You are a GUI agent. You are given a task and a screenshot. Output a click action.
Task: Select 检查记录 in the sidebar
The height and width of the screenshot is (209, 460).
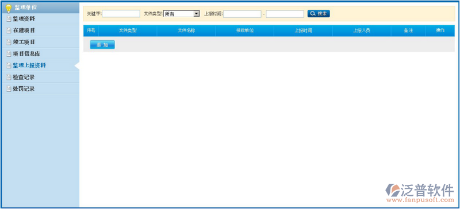40,78
